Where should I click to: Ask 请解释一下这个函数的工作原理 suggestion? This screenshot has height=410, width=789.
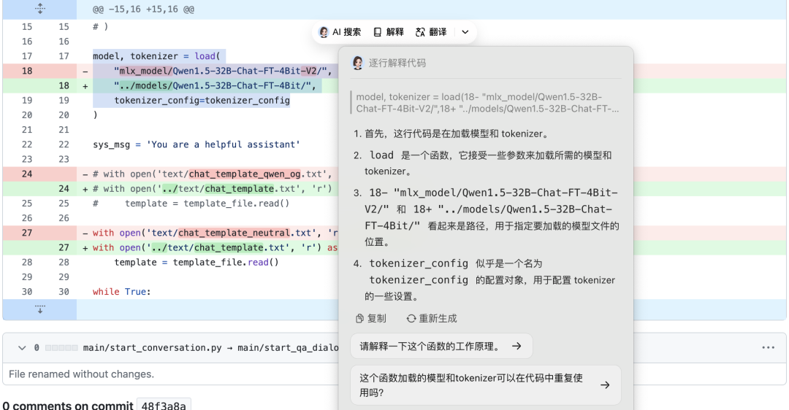pyautogui.click(x=441, y=347)
